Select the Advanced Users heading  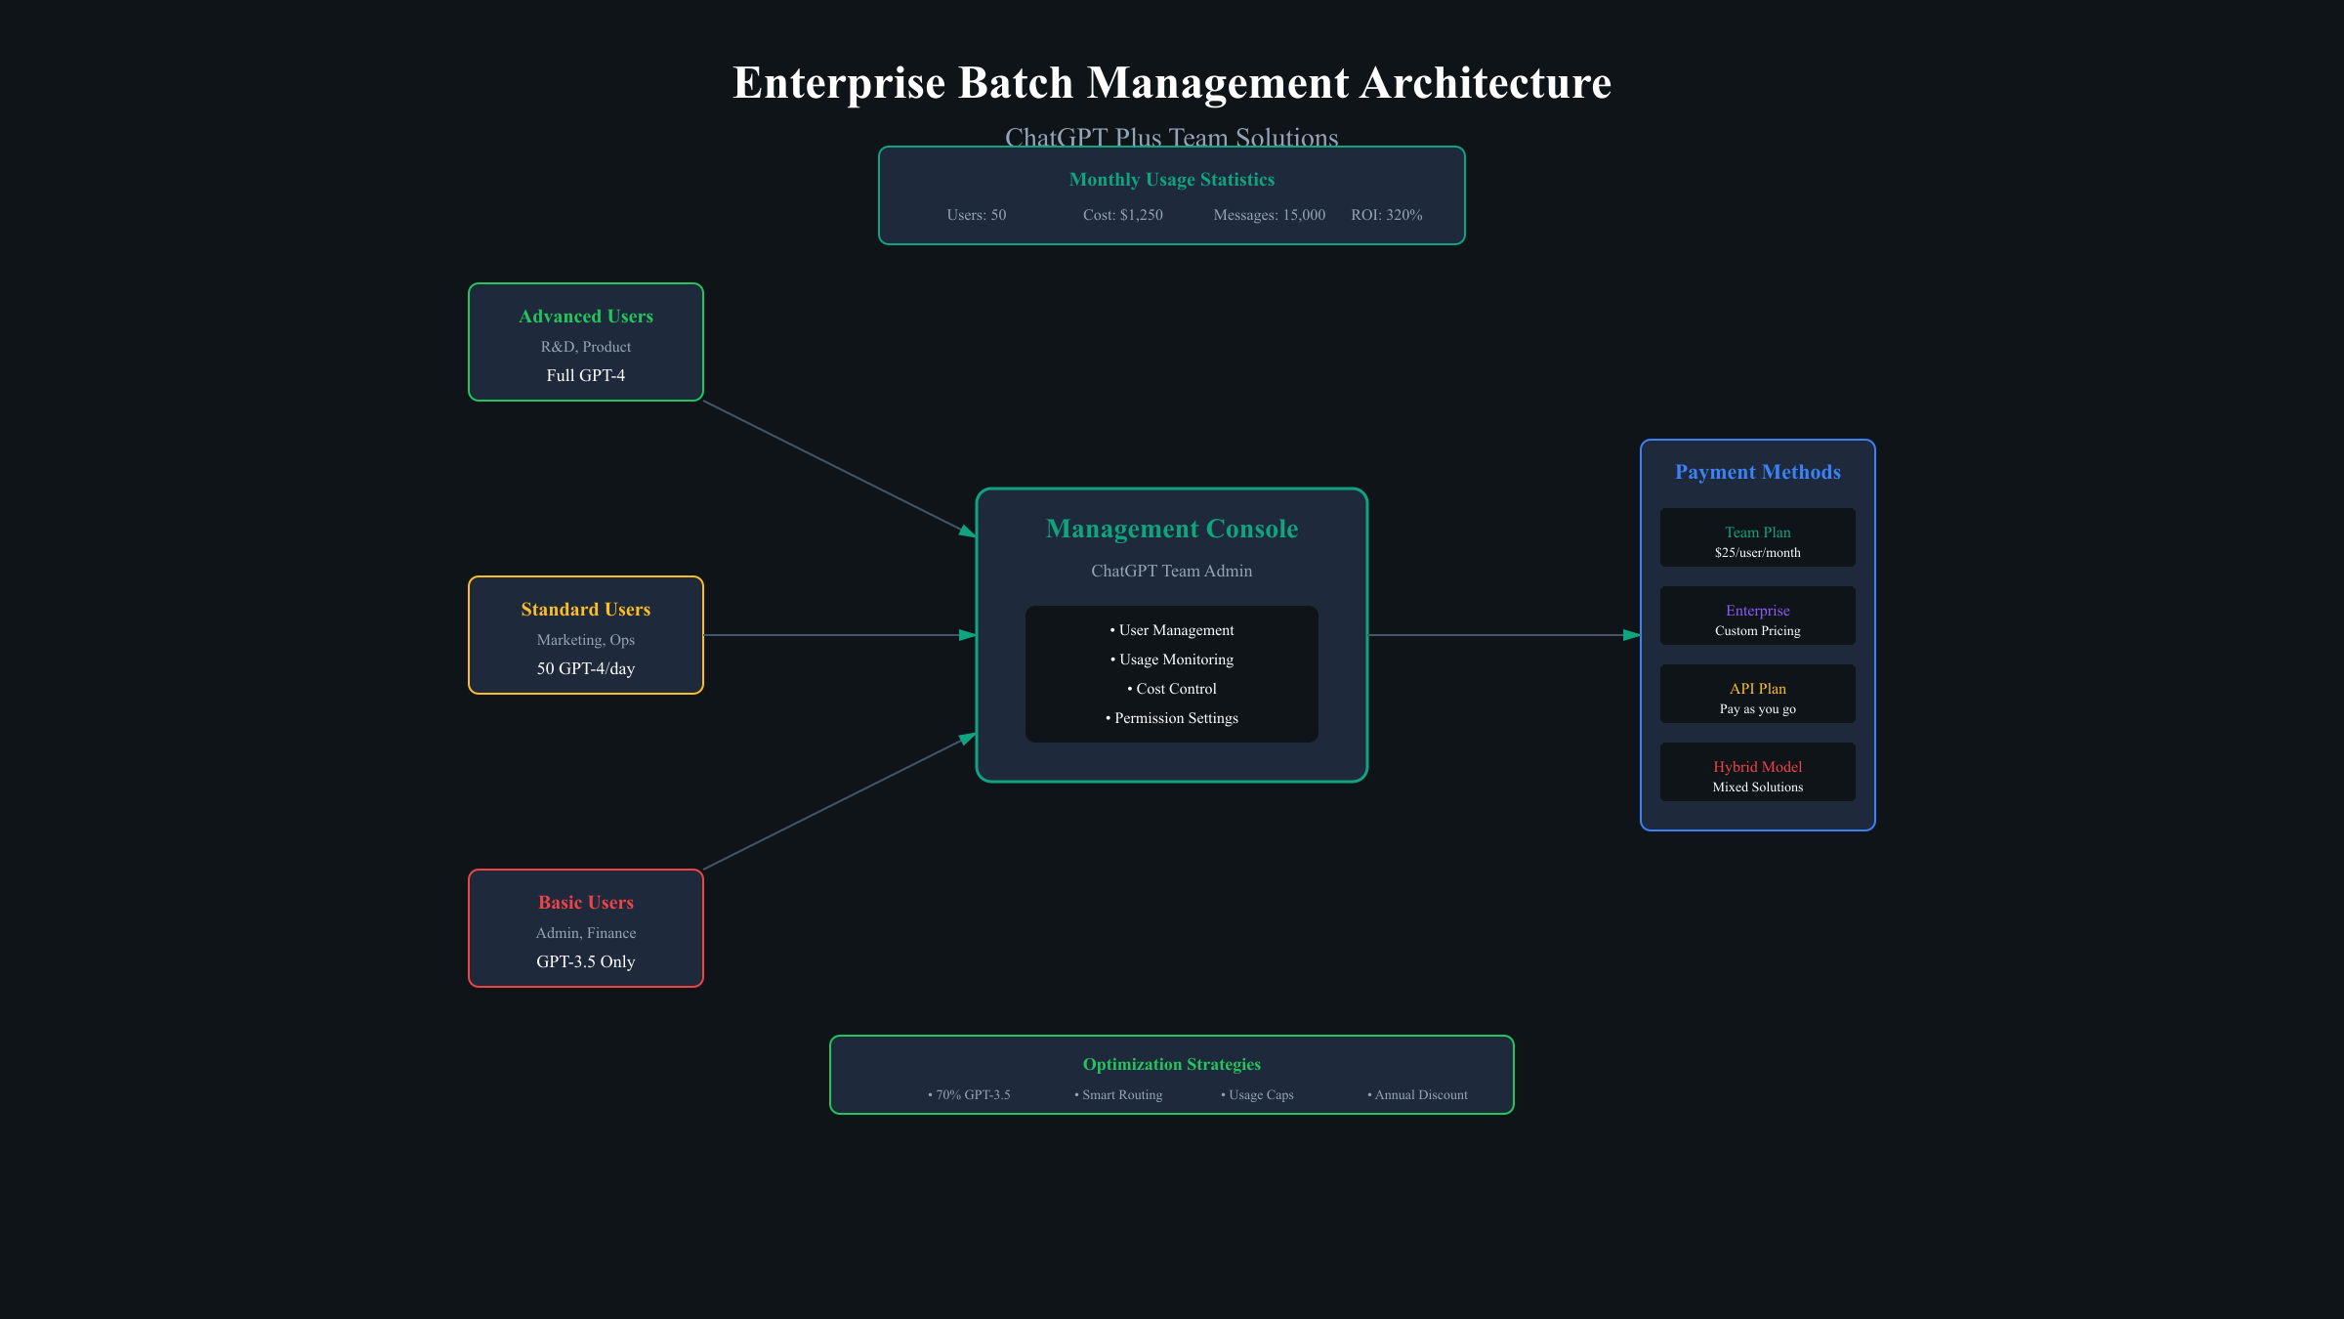click(x=586, y=317)
